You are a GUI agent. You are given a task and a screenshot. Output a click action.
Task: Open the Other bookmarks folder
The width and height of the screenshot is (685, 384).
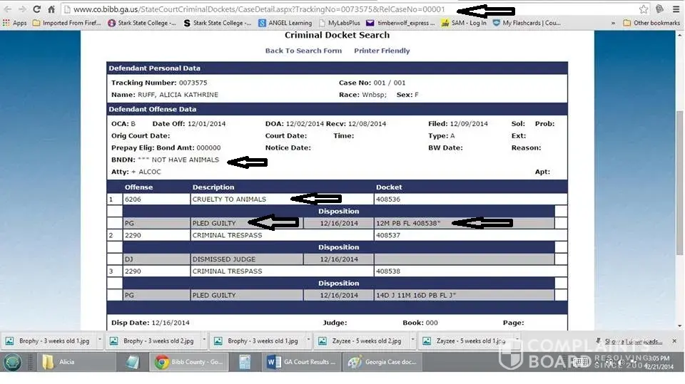651,23
